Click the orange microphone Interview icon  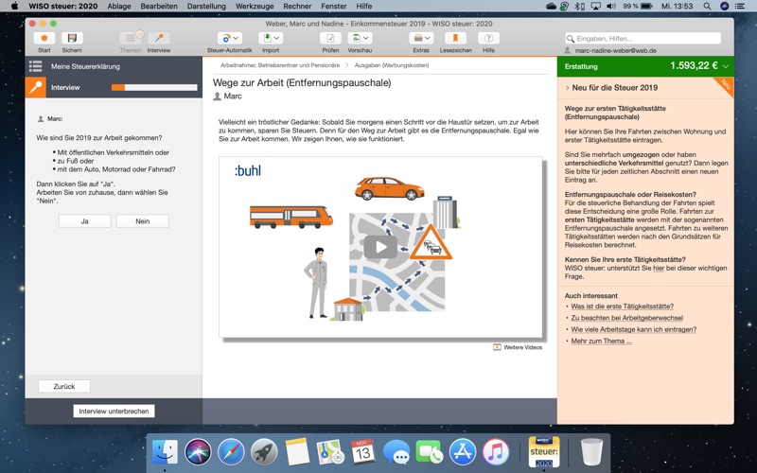coord(36,87)
